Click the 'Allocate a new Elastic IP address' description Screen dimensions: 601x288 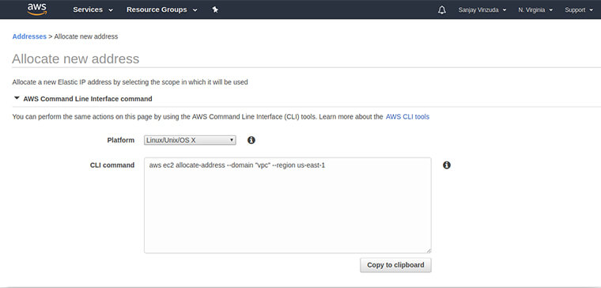[130, 82]
